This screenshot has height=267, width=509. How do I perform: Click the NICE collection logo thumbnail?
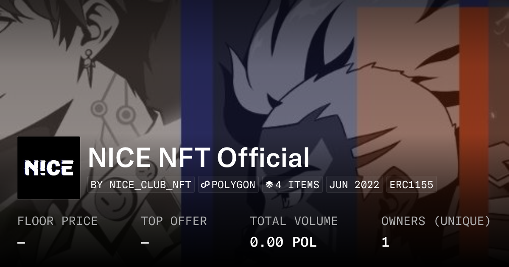click(49, 168)
